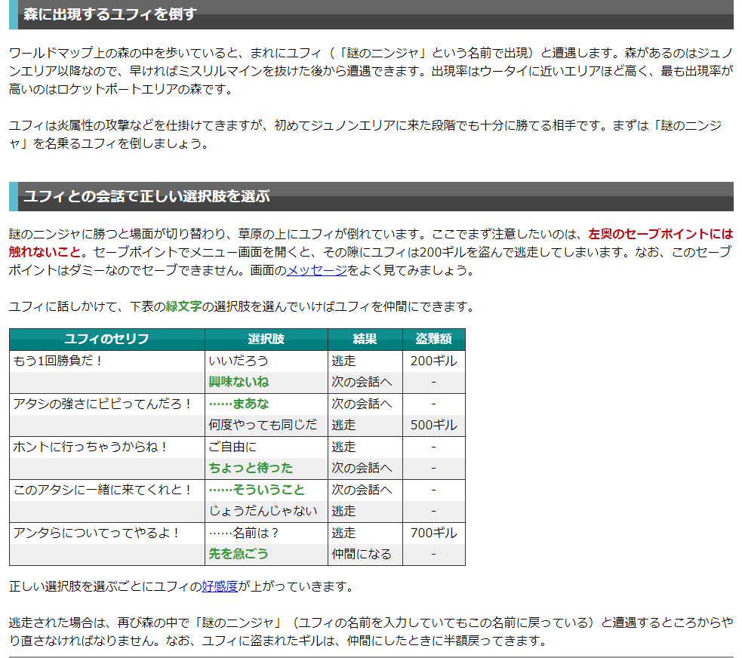Select the green ……まあな choice
The width and height of the screenshot is (742, 658).
pos(240,404)
